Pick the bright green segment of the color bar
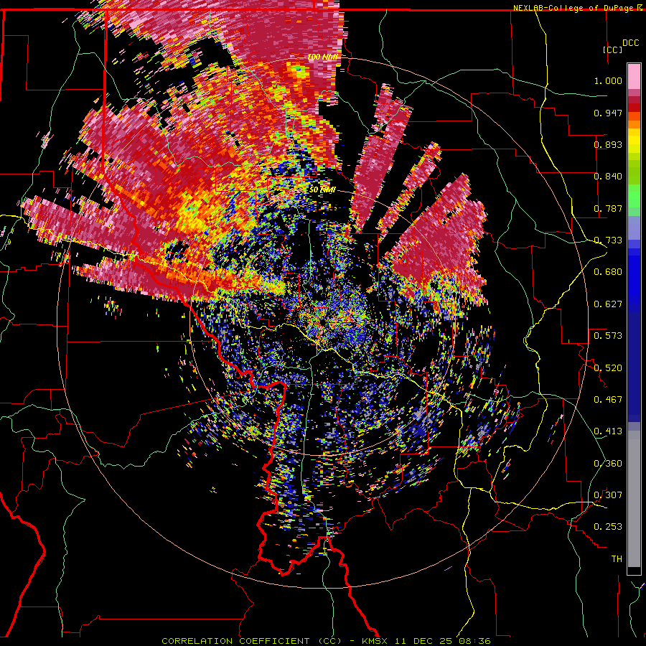 click(x=634, y=196)
